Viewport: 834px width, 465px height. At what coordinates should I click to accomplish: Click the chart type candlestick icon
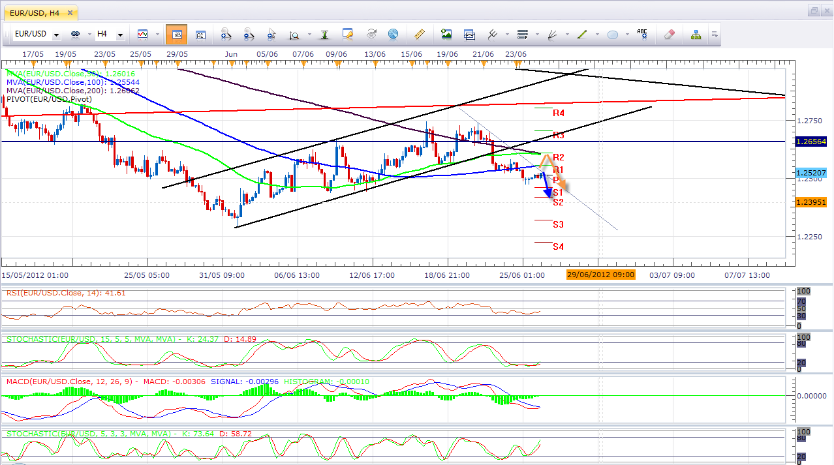coord(142,34)
